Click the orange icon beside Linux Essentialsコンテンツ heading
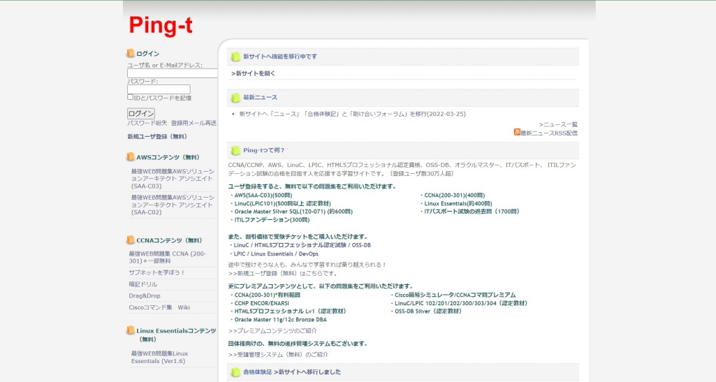Image resolution: width=716 pixels, height=382 pixels. [x=131, y=330]
